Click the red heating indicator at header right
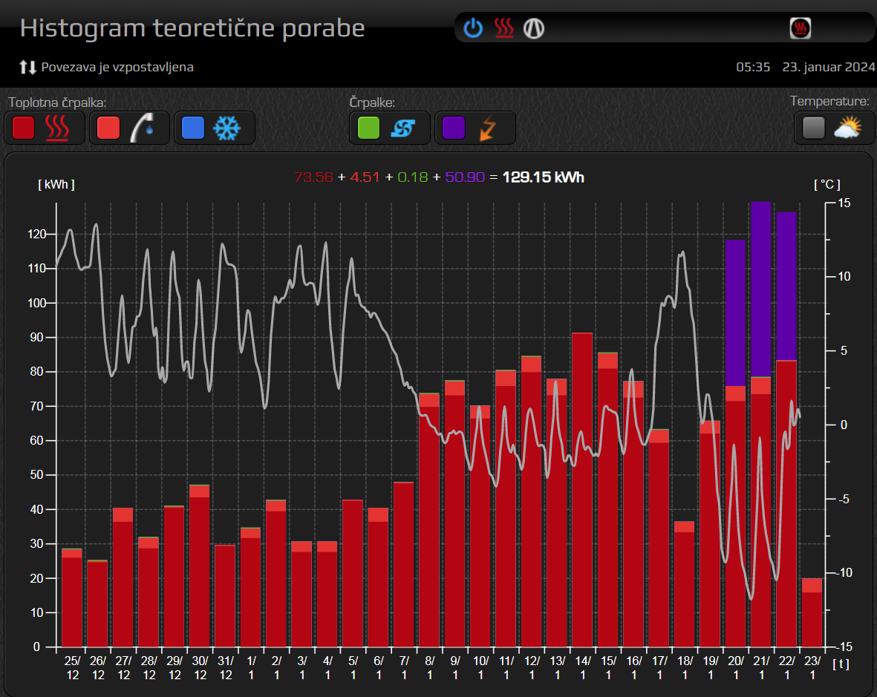 point(801,28)
